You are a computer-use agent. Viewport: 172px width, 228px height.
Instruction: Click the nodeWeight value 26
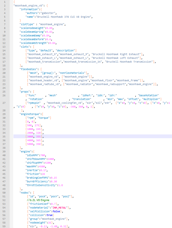[49, 223]
